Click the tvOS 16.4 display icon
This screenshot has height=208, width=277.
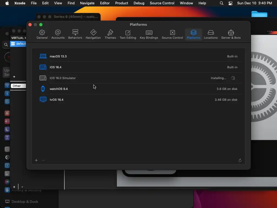pyautogui.click(x=43, y=100)
